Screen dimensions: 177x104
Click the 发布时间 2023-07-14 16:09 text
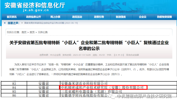(x=77, y=55)
